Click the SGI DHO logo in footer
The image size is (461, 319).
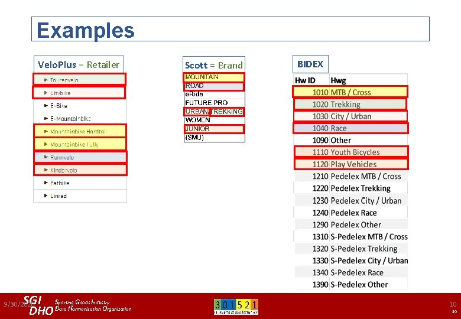coord(38,305)
